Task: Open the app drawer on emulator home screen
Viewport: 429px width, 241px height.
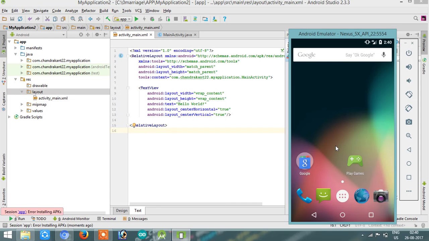Action: 342,196
